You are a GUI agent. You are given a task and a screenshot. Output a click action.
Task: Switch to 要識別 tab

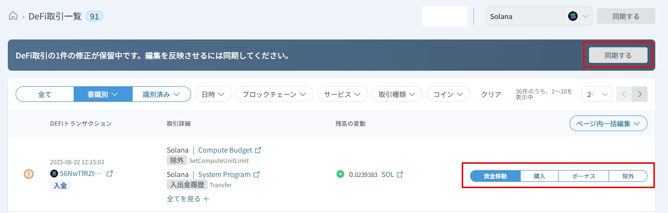click(x=103, y=94)
